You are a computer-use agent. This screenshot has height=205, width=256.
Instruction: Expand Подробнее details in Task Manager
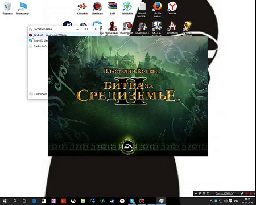38,94
